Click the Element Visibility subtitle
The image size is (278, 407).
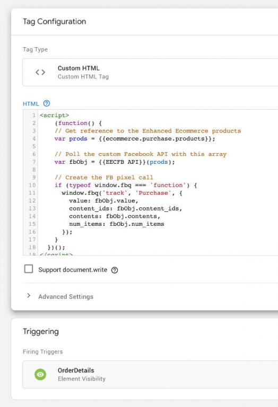coord(82,379)
